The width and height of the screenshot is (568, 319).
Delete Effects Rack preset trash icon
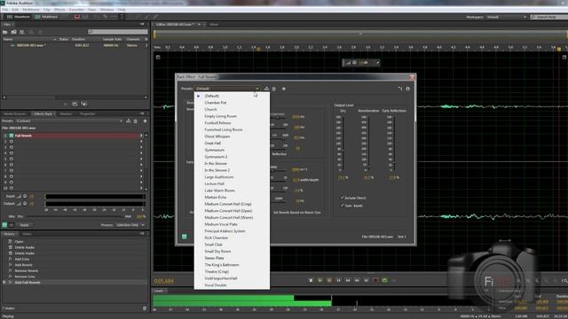(x=136, y=121)
